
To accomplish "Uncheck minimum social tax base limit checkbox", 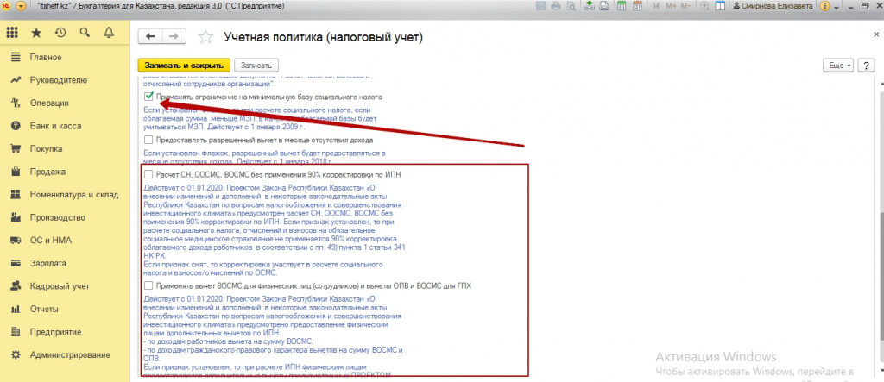I will click(148, 97).
